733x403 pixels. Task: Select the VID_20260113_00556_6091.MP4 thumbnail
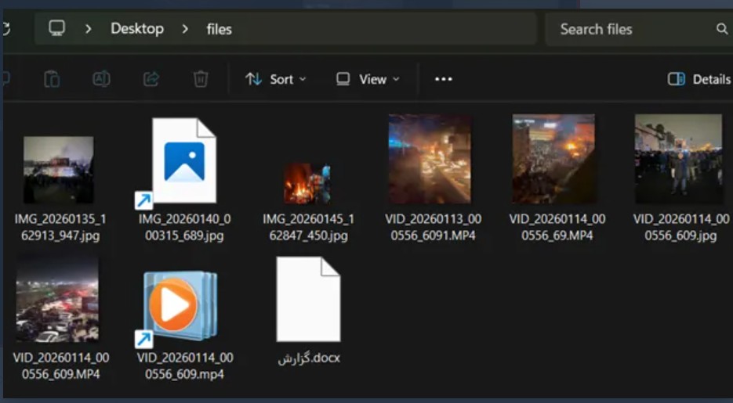[430, 160]
